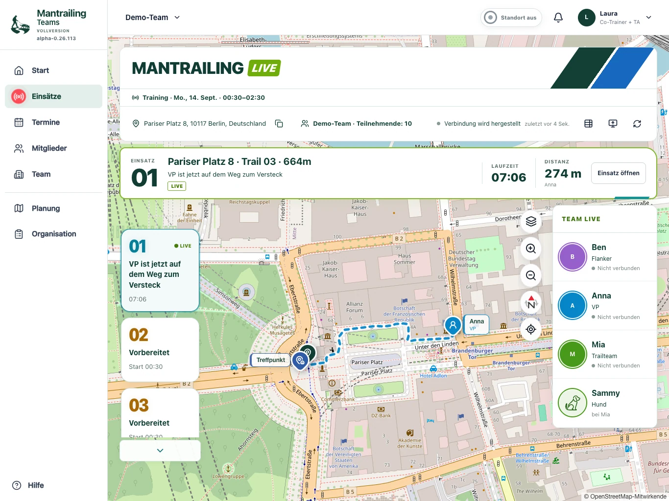Click Einsatz öffnen button
Screen dimensions: 669x501
pyautogui.click(x=619, y=173)
